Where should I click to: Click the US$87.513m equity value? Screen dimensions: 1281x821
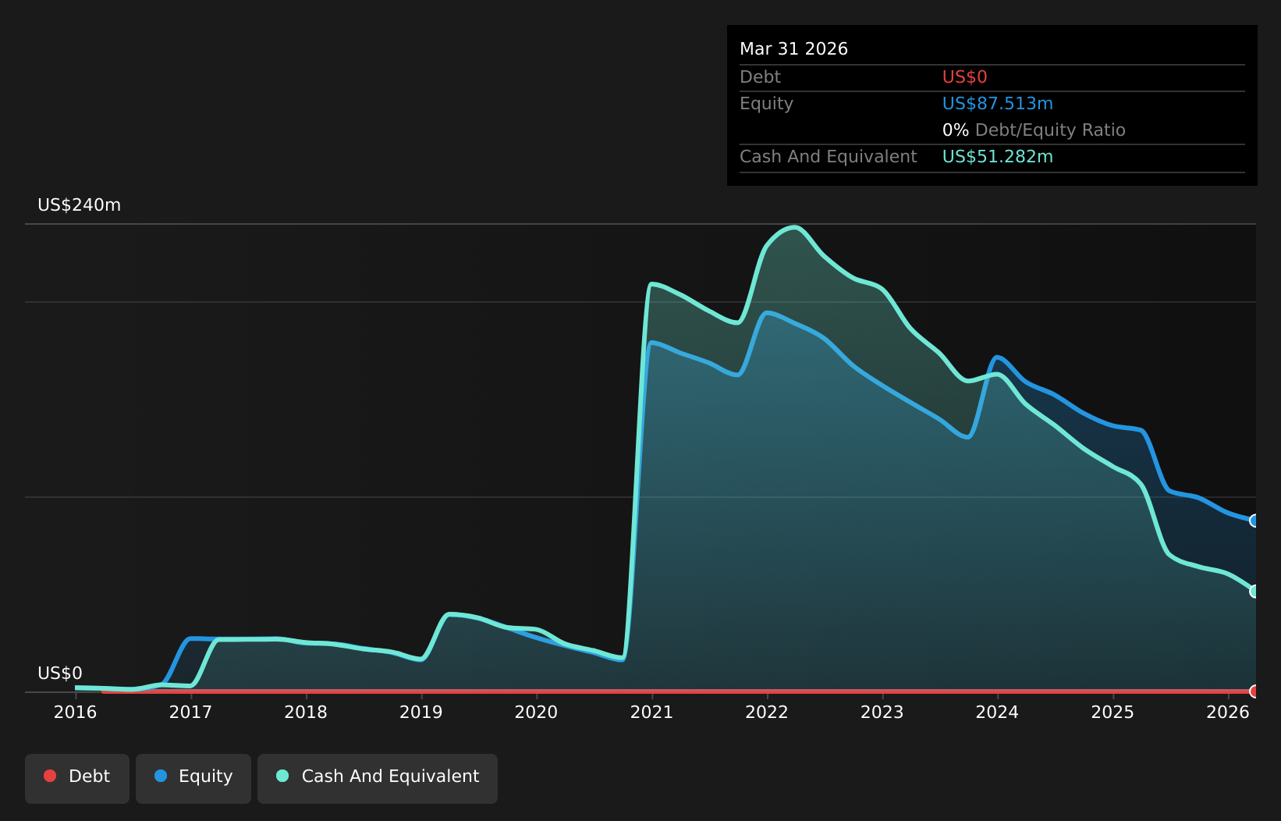point(998,104)
